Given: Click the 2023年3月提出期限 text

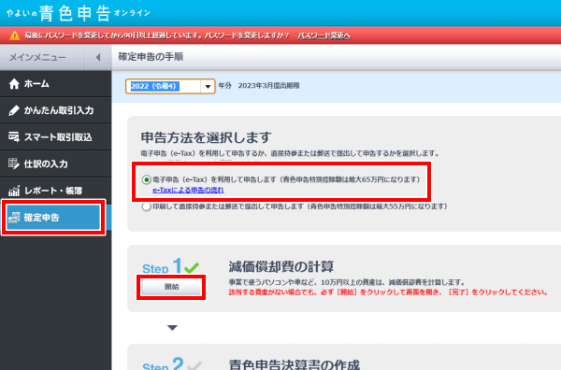Looking at the screenshot, I should click(x=268, y=86).
